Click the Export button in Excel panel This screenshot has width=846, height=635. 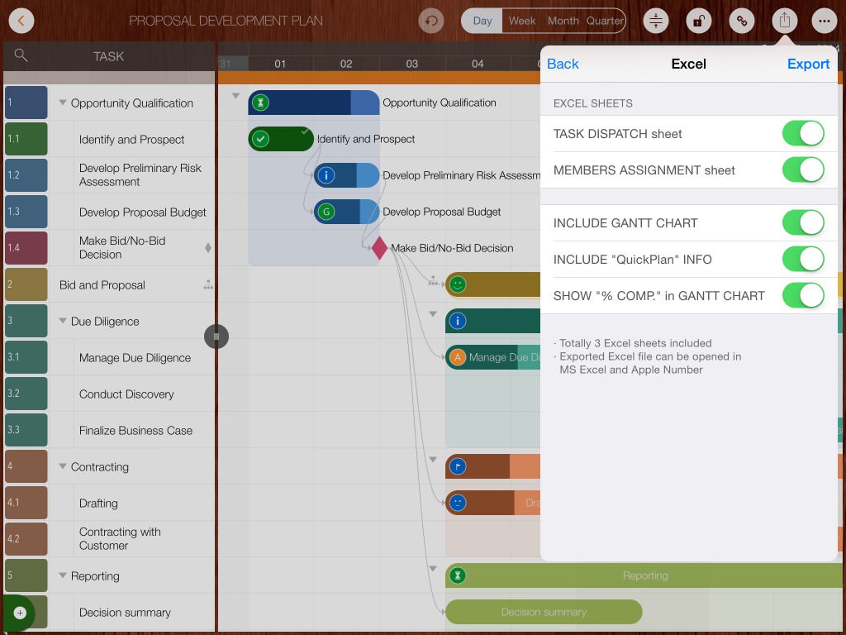pyautogui.click(x=808, y=64)
